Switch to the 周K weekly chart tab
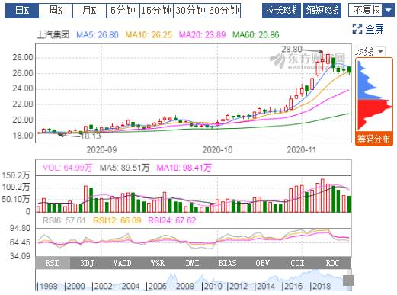Viewport: 397px width, 295px height. (x=56, y=11)
